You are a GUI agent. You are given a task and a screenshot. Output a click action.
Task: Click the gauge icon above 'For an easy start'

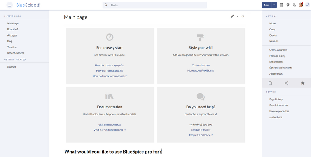tap(110, 37)
